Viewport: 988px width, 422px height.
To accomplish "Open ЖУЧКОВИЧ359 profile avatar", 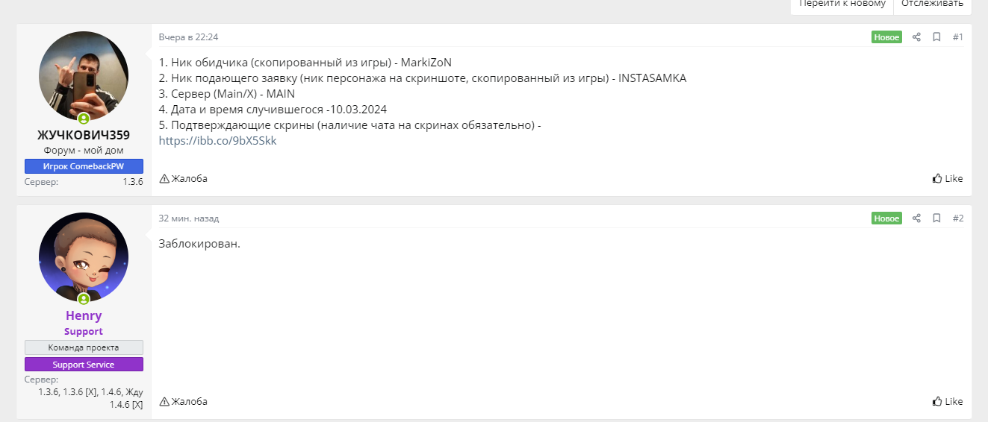I will (x=84, y=76).
